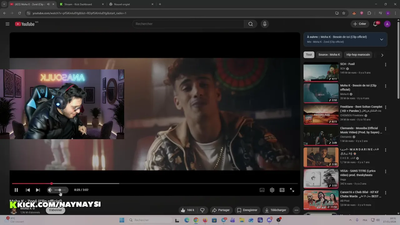The width and height of the screenshot is (400, 225).
Task: Open YouTube notifications bell
Action: [376, 24]
